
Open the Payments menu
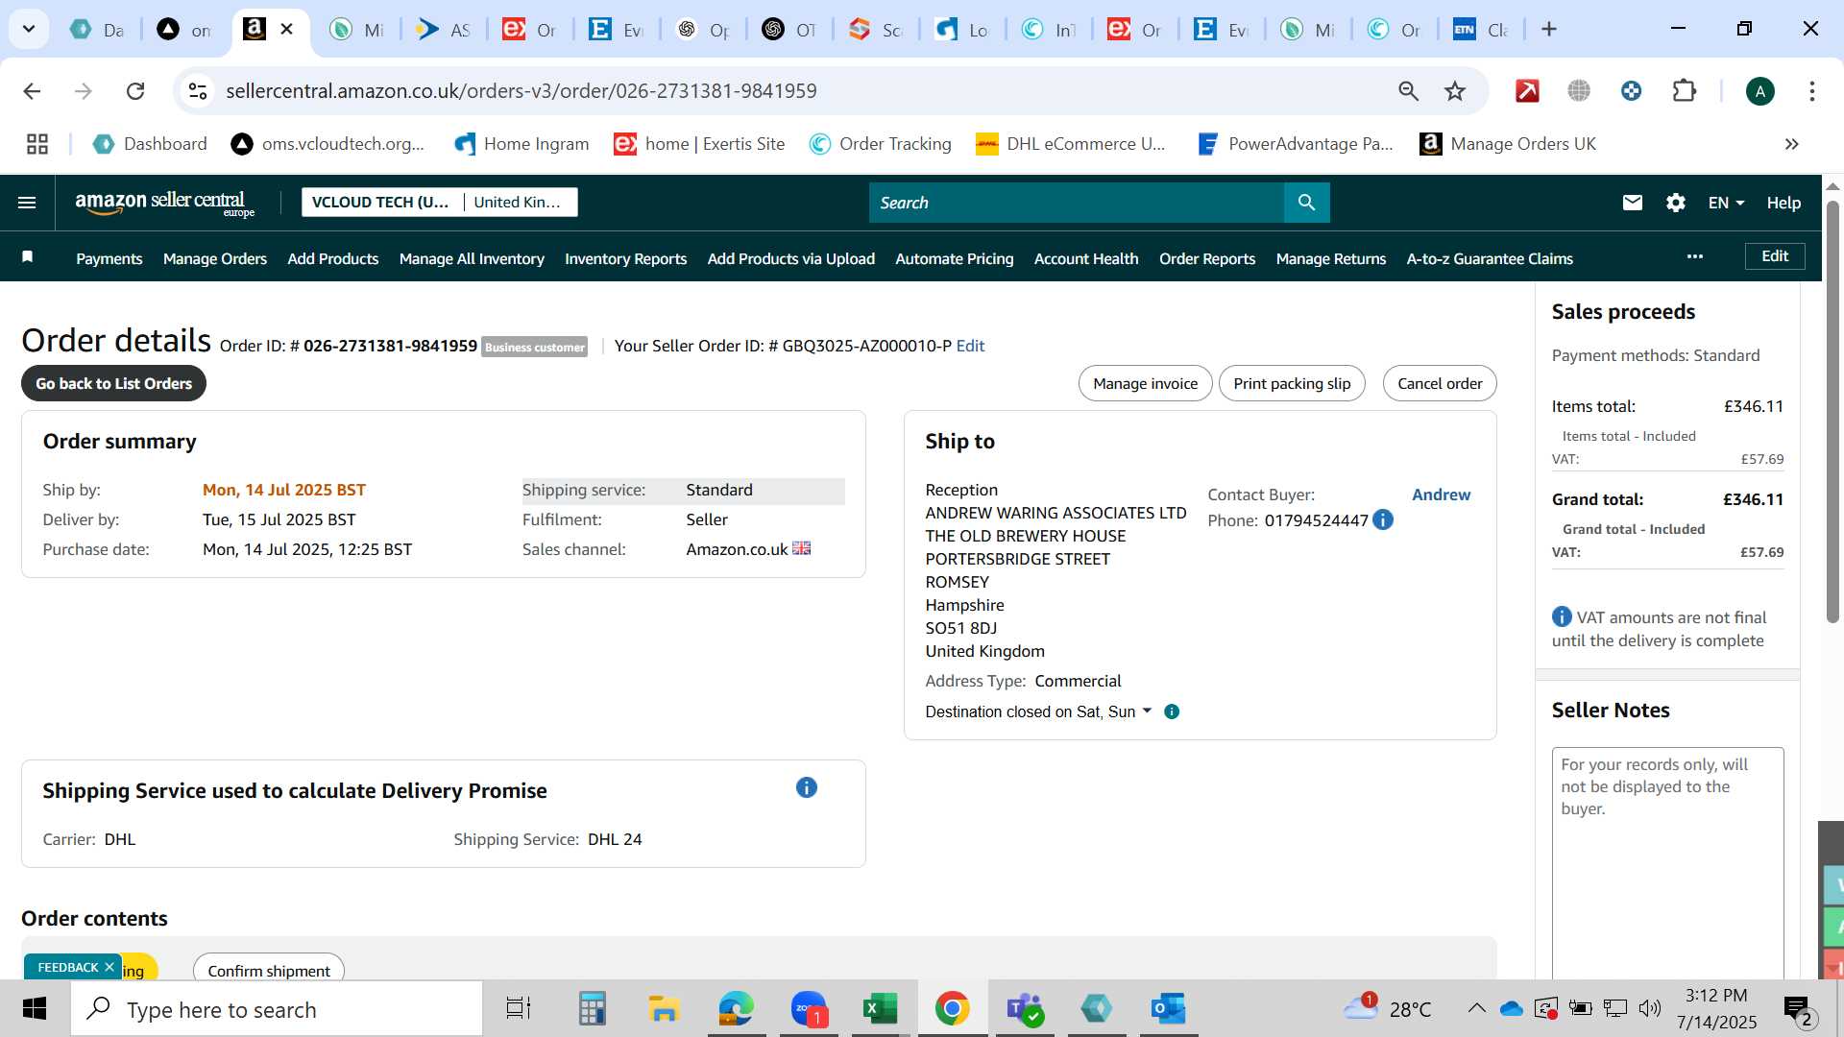pyautogui.click(x=109, y=258)
